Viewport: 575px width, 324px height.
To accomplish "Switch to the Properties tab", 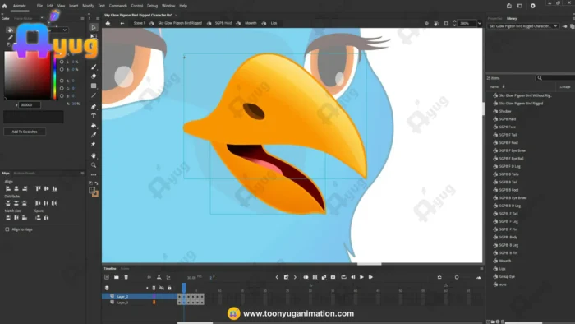I will [x=494, y=18].
